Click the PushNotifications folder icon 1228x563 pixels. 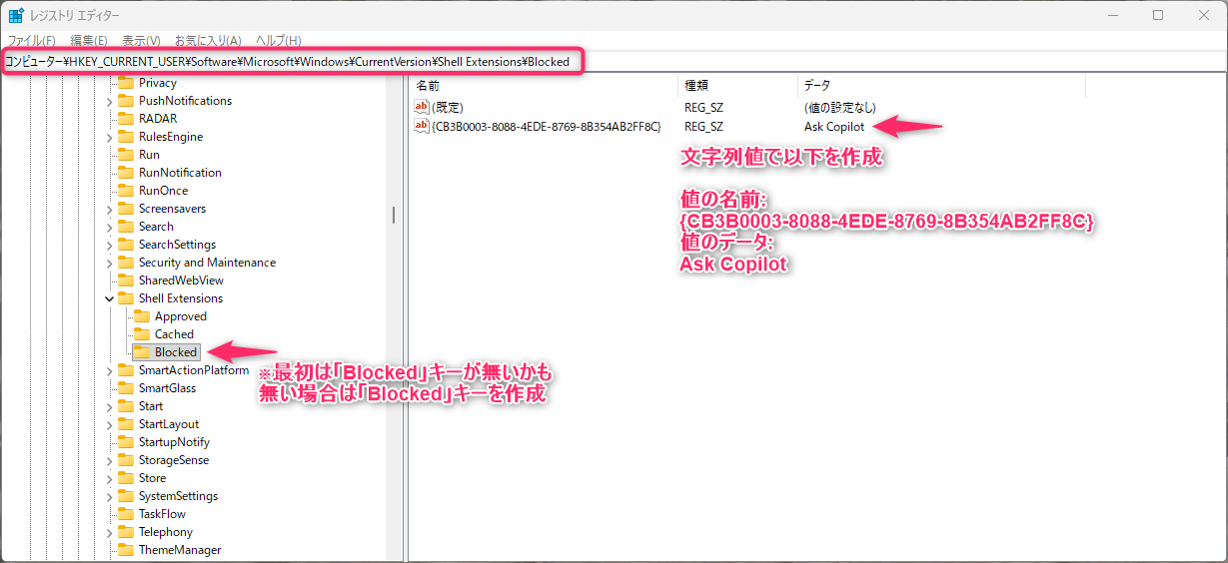point(125,101)
